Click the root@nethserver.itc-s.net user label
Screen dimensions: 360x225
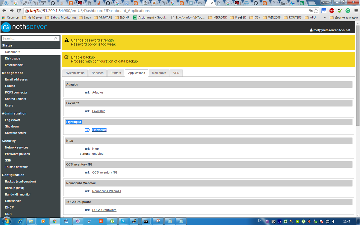pyautogui.click(x=330, y=30)
